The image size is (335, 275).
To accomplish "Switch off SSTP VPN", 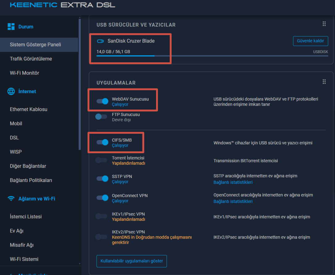I will 102,179.
